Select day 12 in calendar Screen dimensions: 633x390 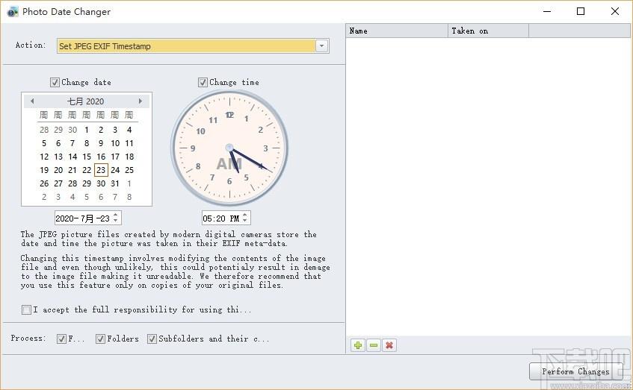(x=44, y=157)
